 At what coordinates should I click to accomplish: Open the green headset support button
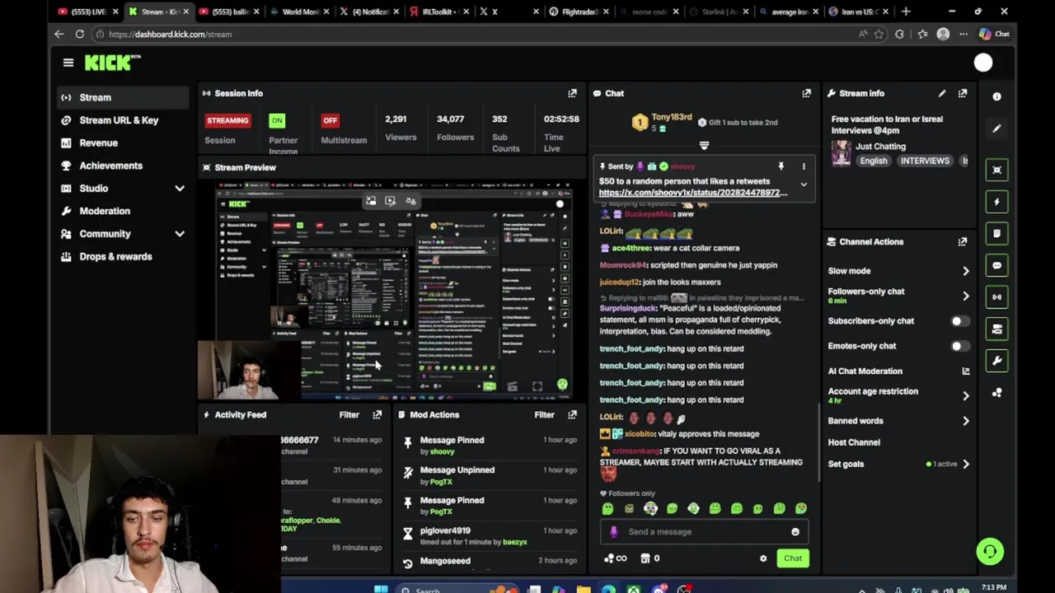990,551
